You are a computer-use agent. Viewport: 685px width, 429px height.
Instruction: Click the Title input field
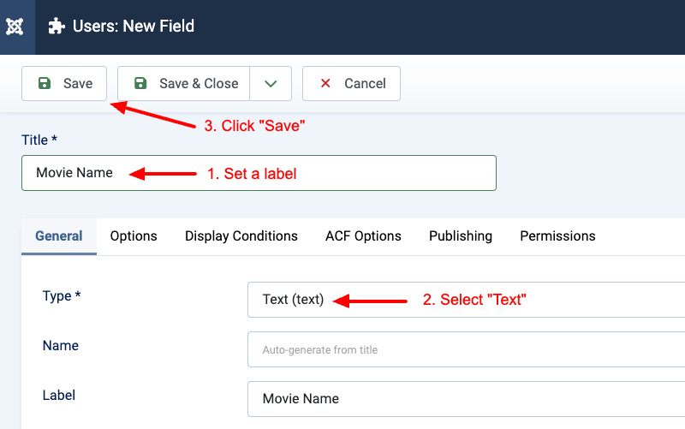pyautogui.click(x=259, y=173)
